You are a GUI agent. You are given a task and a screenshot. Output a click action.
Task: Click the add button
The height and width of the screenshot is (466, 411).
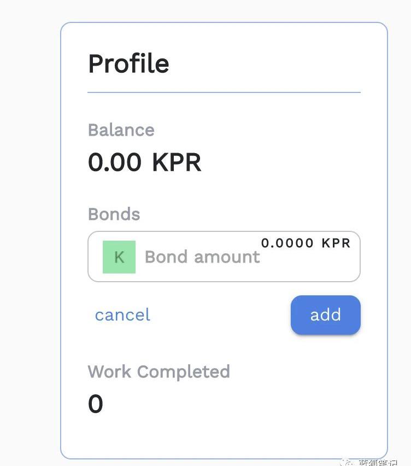[x=325, y=314]
